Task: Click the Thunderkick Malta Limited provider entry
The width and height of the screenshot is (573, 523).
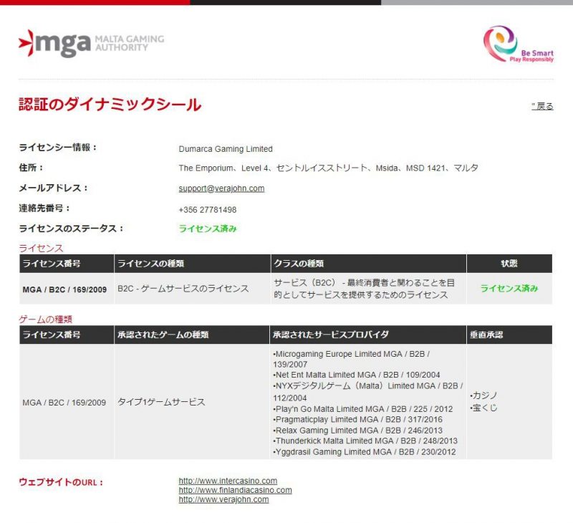Action: point(365,441)
